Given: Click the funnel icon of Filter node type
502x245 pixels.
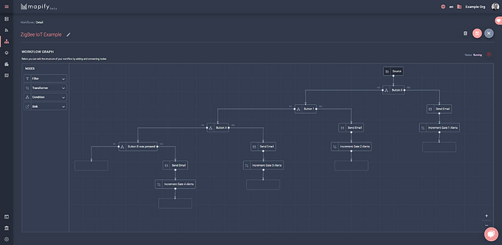Looking at the screenshot, I should click(27, 79).
